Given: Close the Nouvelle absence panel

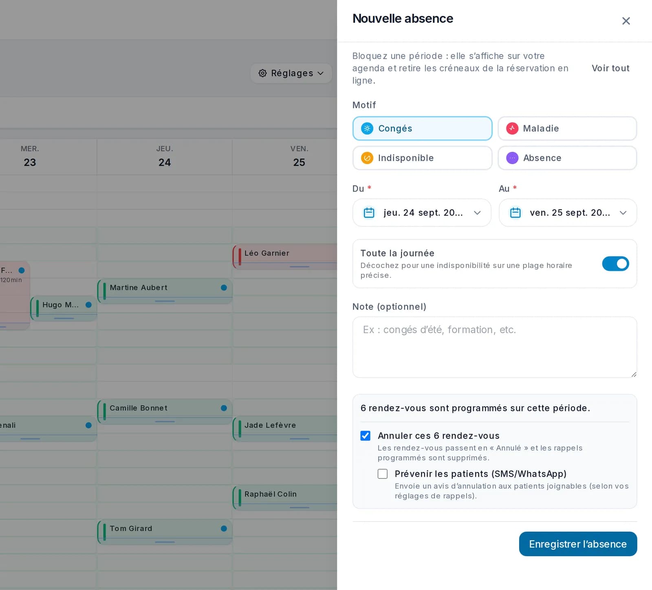Looking at the screenshot, I should [626, 21].
